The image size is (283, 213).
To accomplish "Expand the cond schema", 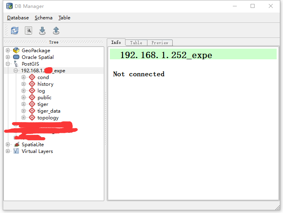I will click(23, 77).
